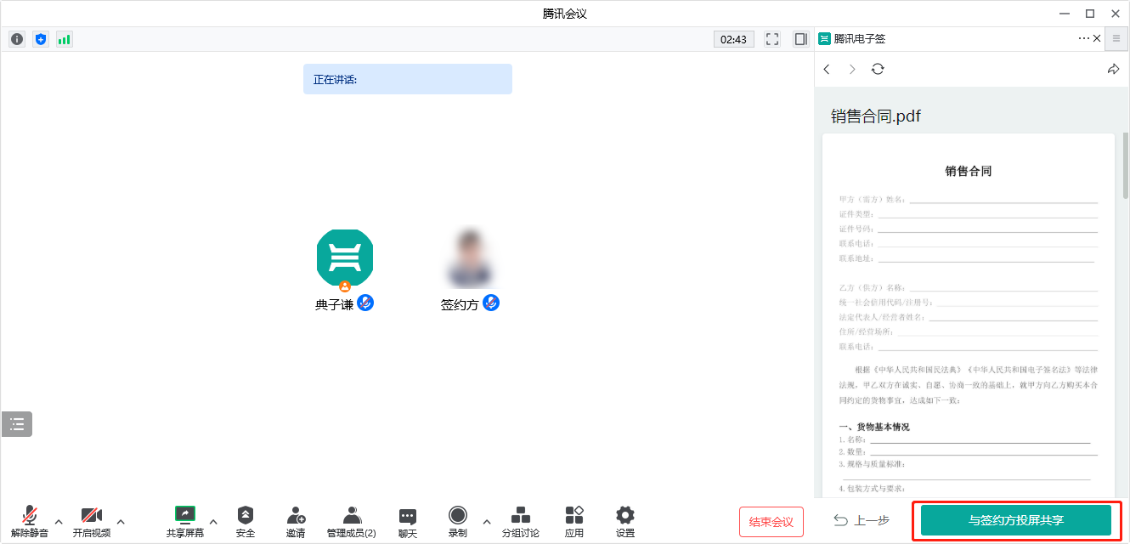Open the 聊天 chat panel

[408, 521]
